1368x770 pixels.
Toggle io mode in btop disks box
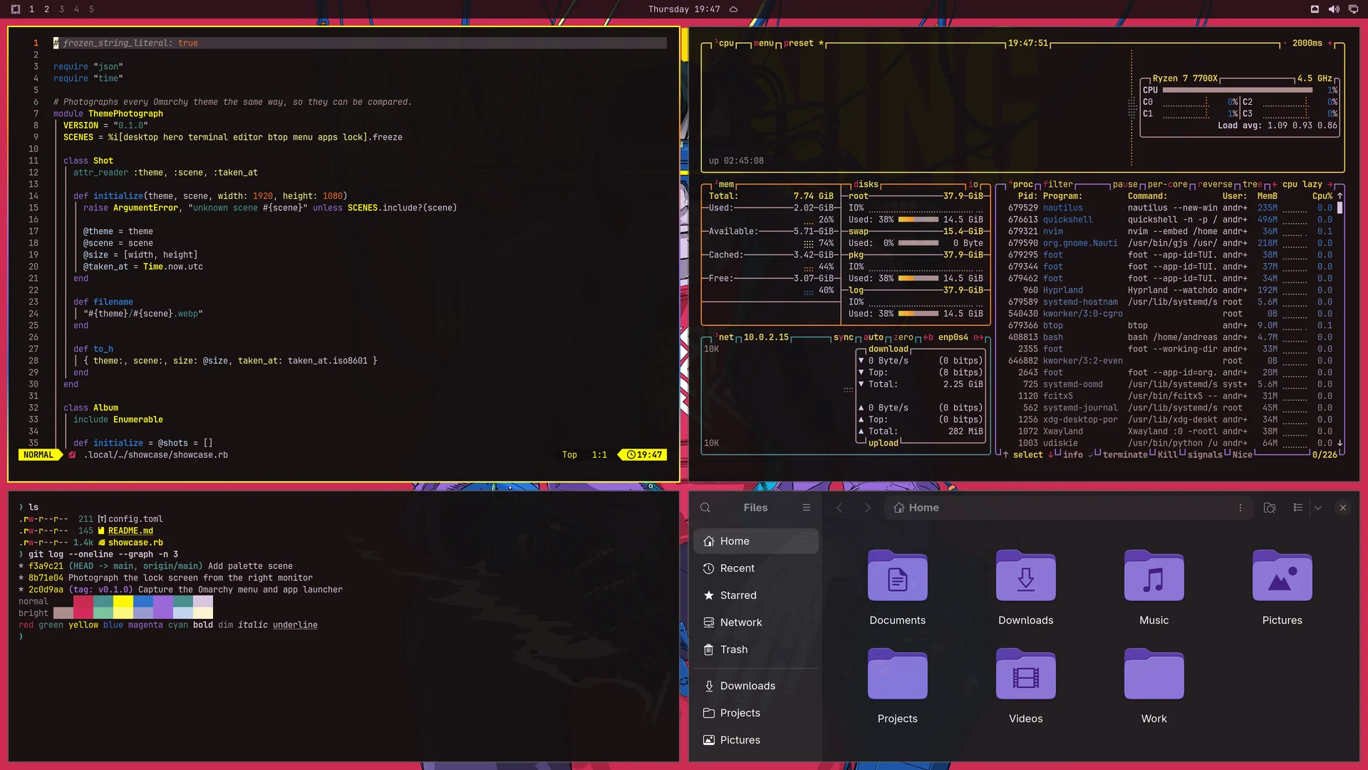coord(973,185)
